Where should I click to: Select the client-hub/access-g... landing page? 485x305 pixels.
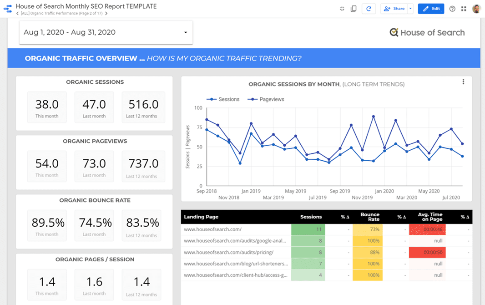[236, 275]
